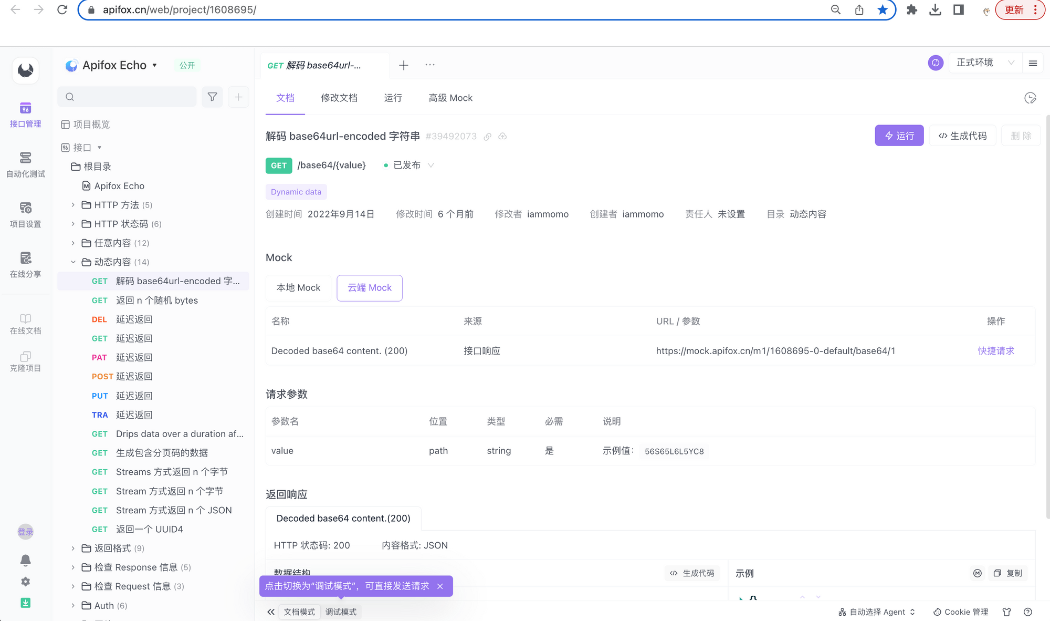Expand the HTTP 方法 folder

click(x=73, y=205)
